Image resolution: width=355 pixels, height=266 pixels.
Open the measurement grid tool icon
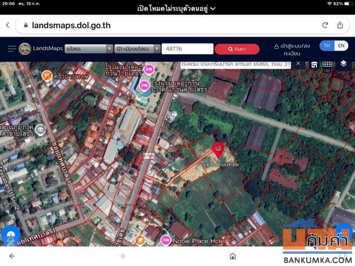(x=327, y=64)
